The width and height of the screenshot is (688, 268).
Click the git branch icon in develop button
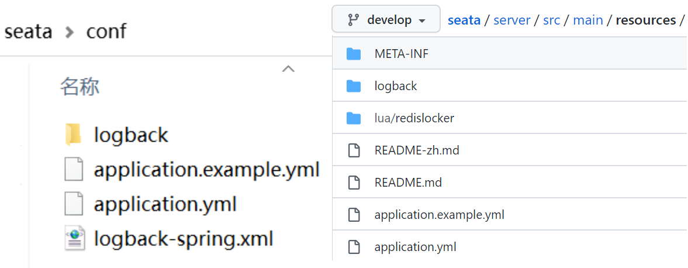tap(353, 20)
